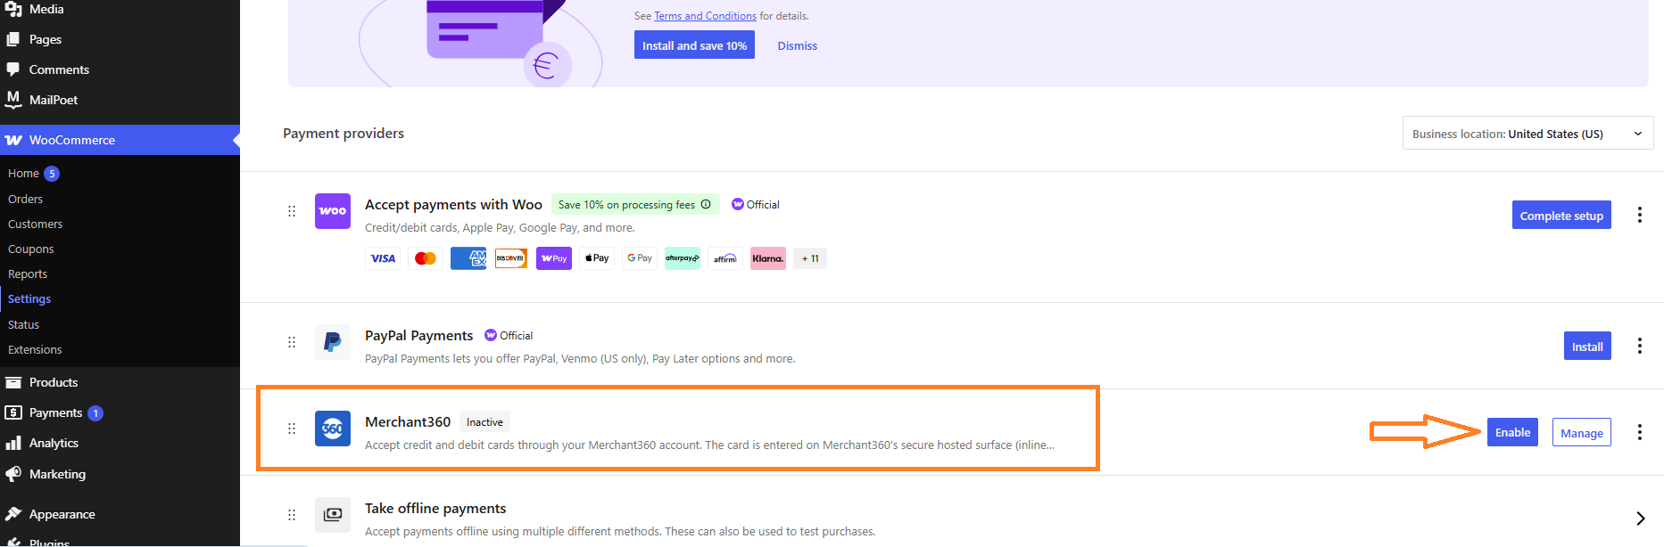The height and width of the screenshot is (547, 1664).
Task: Click the Payments dollar icon
Action: [x=13, y=412]
